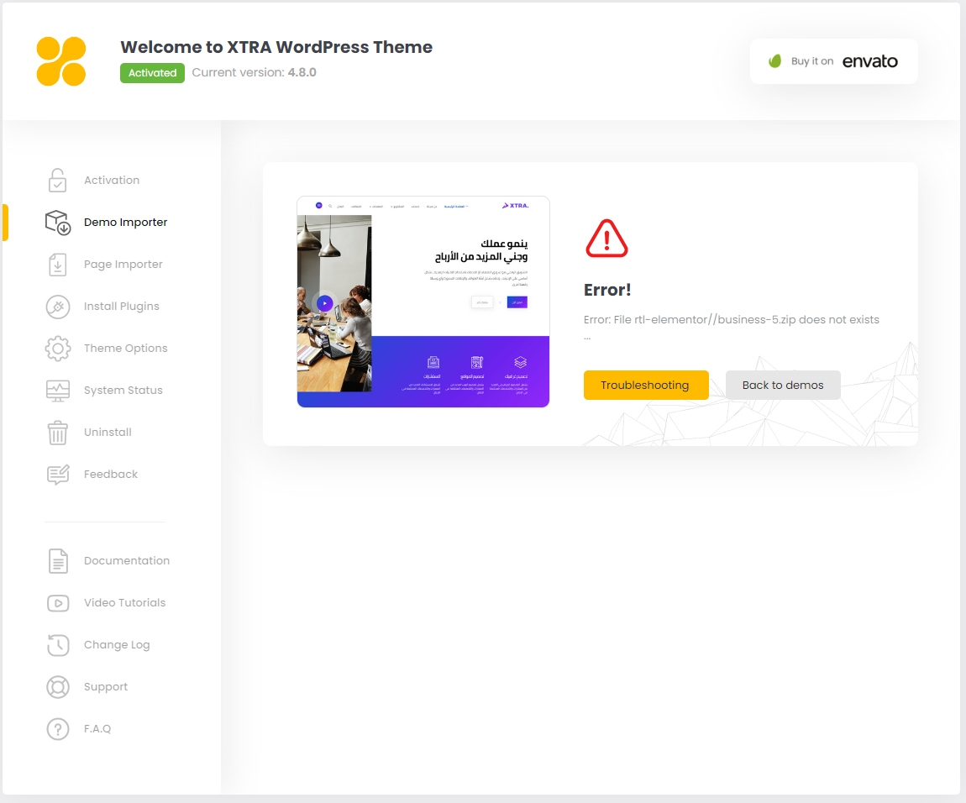Open the F.A.Q link
Viewport: 966px width, 803px height.
click(x=97, y=728)
